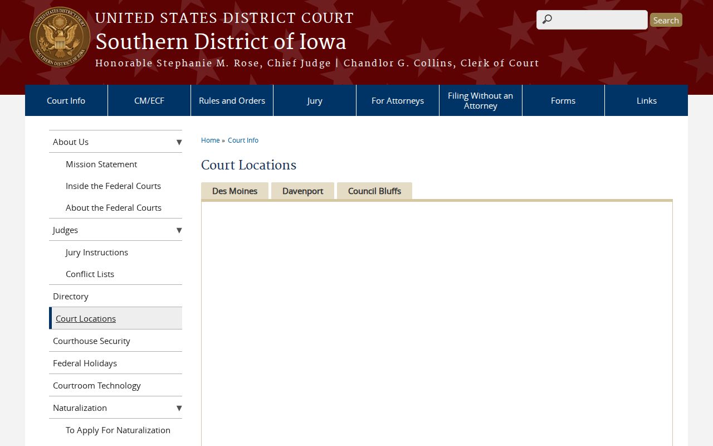
Task: Open the Jury Instructions page
Action: 97,252
